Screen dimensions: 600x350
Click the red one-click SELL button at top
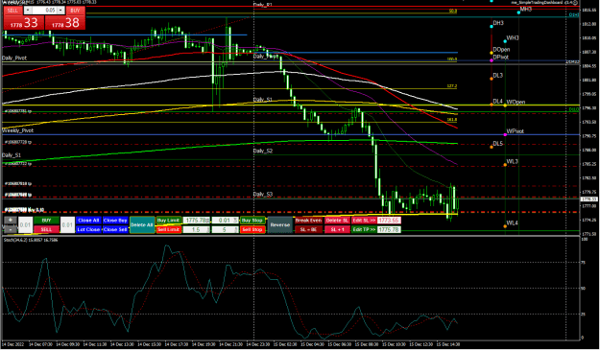point(12,11)
